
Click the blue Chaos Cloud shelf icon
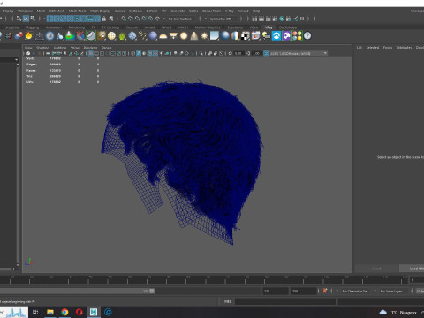click(x=276, y=36)
